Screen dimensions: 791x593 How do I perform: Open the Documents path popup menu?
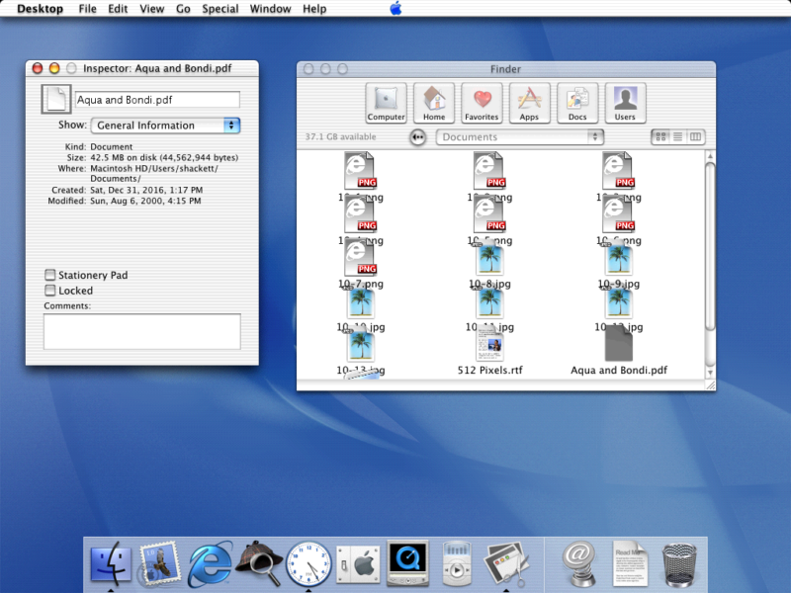tap(520, 136)
